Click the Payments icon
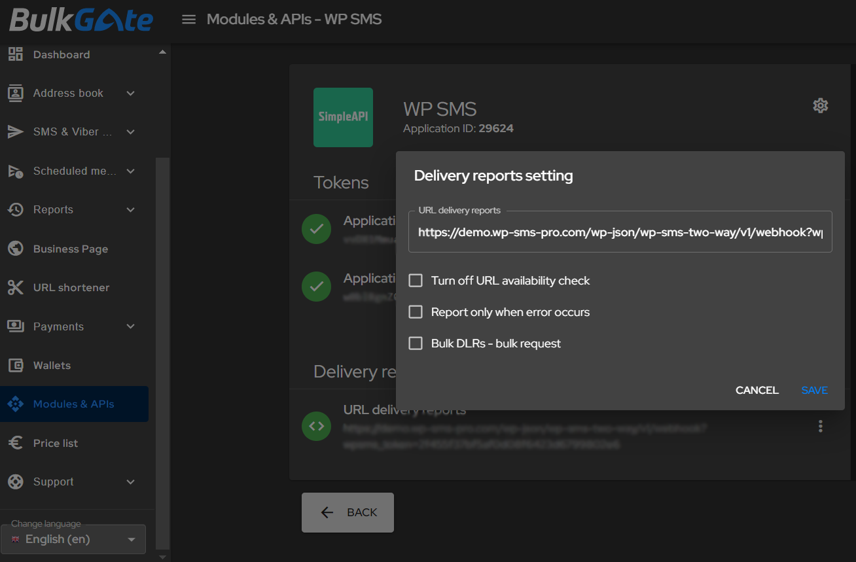 (15, 326)
